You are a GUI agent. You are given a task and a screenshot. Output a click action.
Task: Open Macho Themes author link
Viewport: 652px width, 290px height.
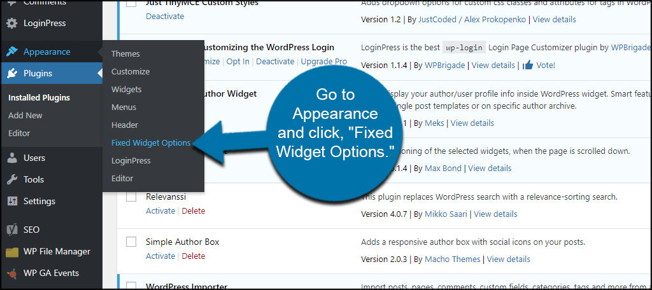(453, 259)
